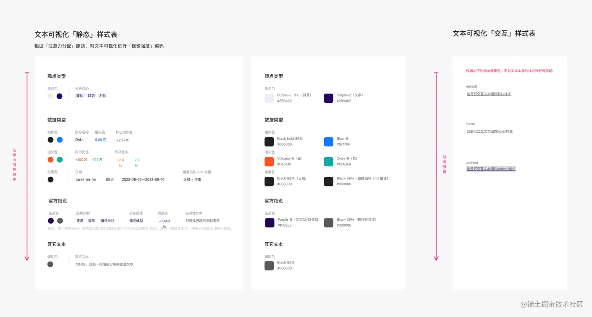Click the Purple-2（文字）square swatch

(x=328, y=98)
